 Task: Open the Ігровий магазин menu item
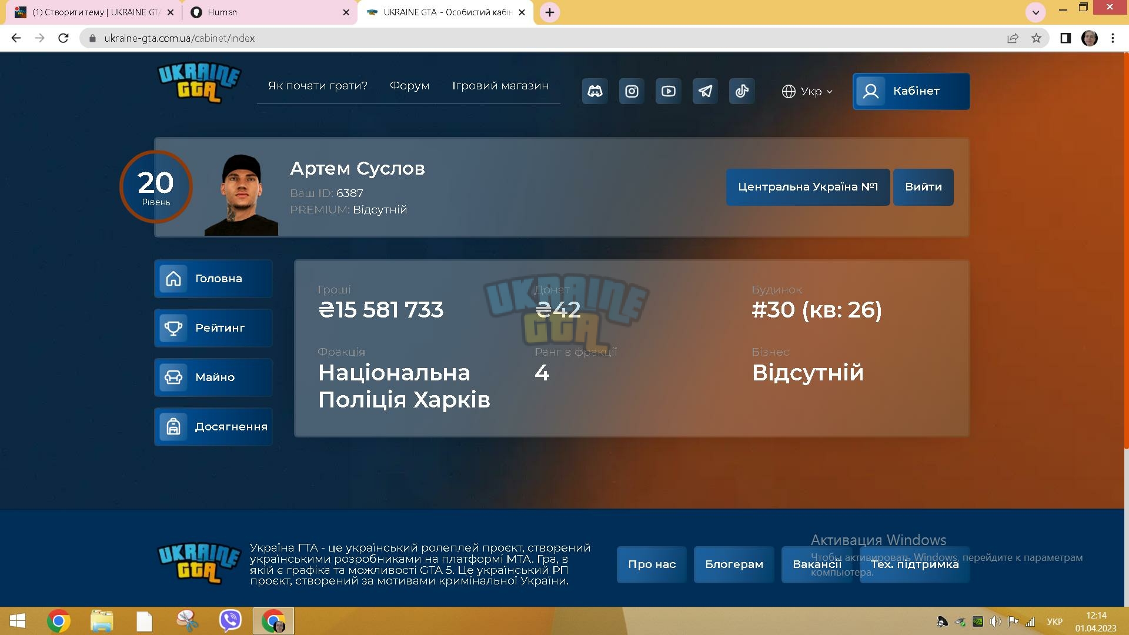[500, 86]
